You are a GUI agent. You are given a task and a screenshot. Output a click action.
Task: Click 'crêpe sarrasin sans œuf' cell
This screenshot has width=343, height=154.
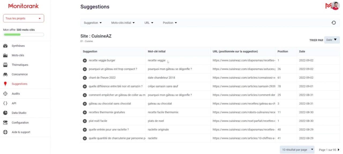coord(163,86)
